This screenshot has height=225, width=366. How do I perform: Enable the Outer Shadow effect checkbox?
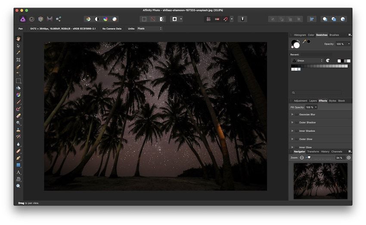point(296,122)
